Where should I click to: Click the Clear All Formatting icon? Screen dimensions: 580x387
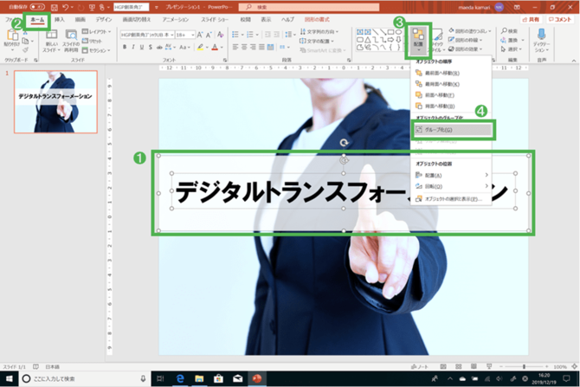pyautogui.click(x=221, y=35)
